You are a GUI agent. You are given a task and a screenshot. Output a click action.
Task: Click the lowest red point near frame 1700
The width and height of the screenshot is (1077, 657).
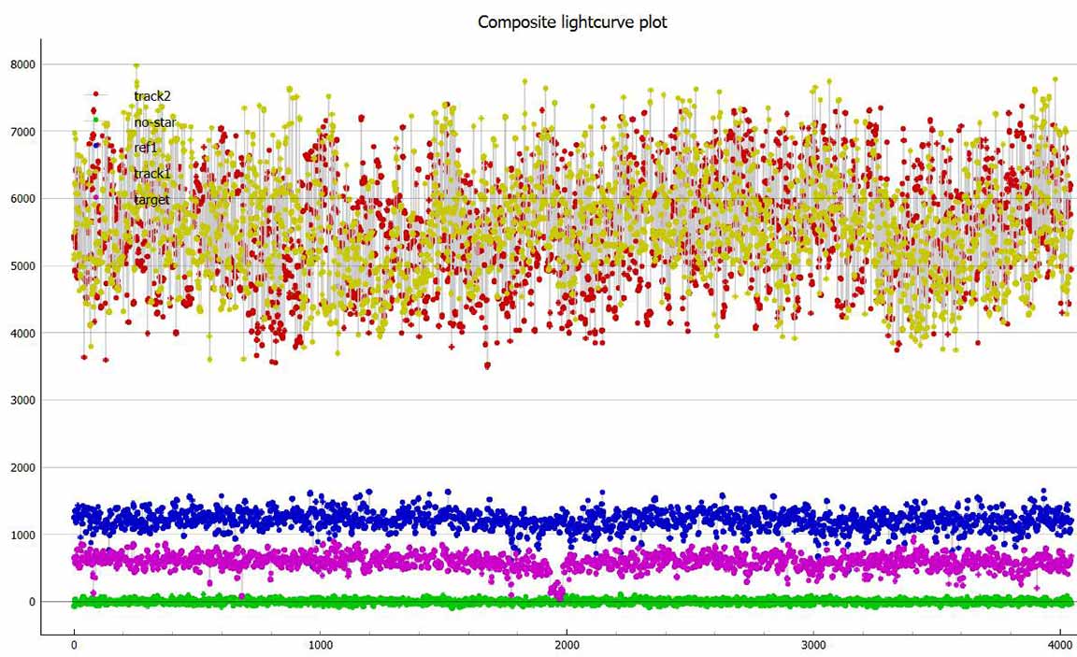coord(487,365)
